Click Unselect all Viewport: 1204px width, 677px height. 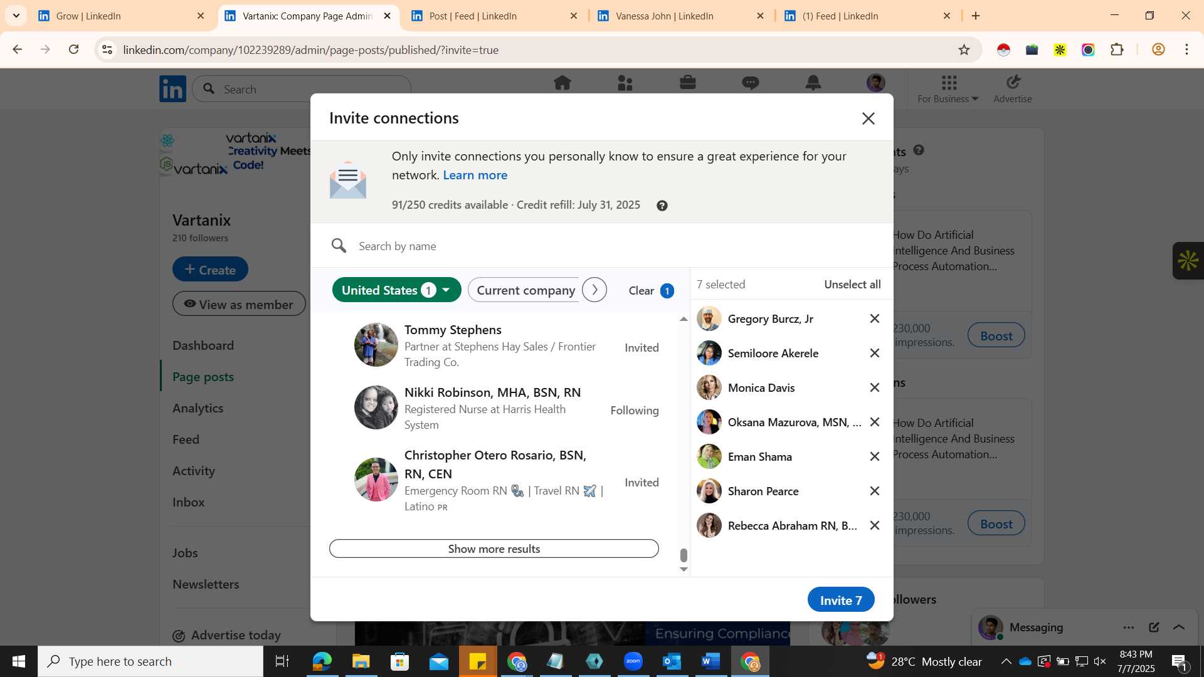(852, 285)
